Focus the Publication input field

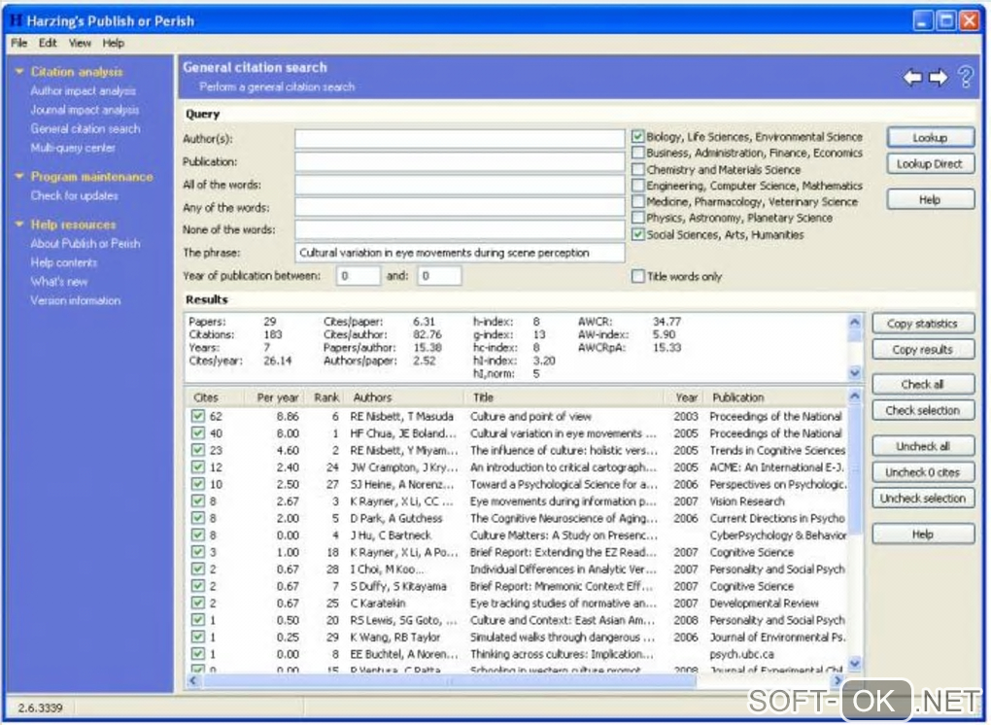(460, 162)
